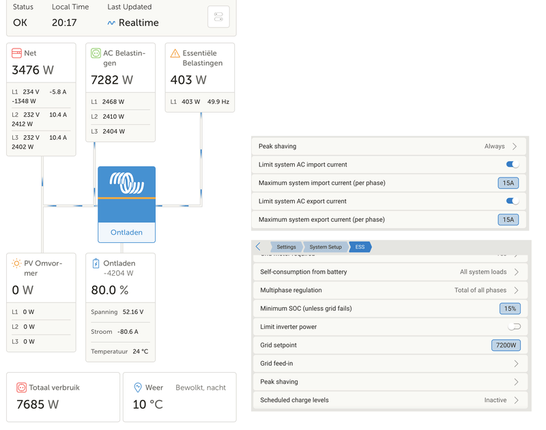Viewport: 546px width, 430px height.
Task: Open the Grid feed-in submenu
Action: coord(389,364)
